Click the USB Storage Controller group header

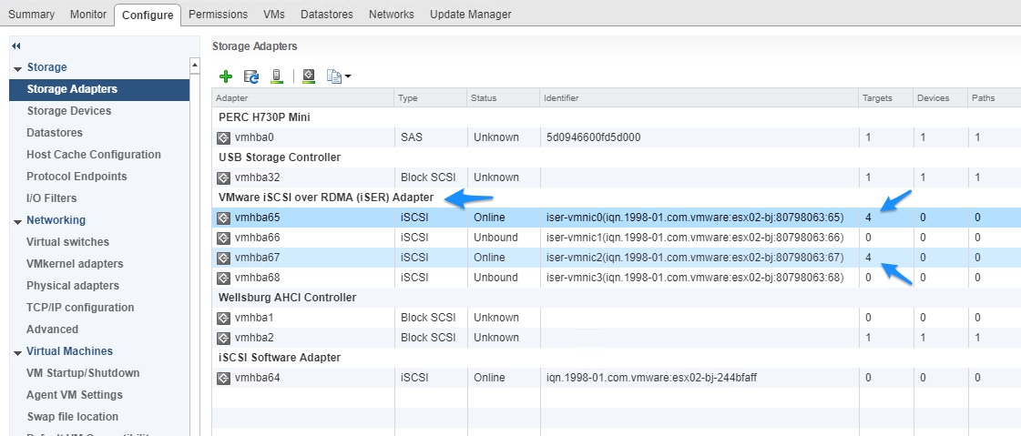point(280,157)
